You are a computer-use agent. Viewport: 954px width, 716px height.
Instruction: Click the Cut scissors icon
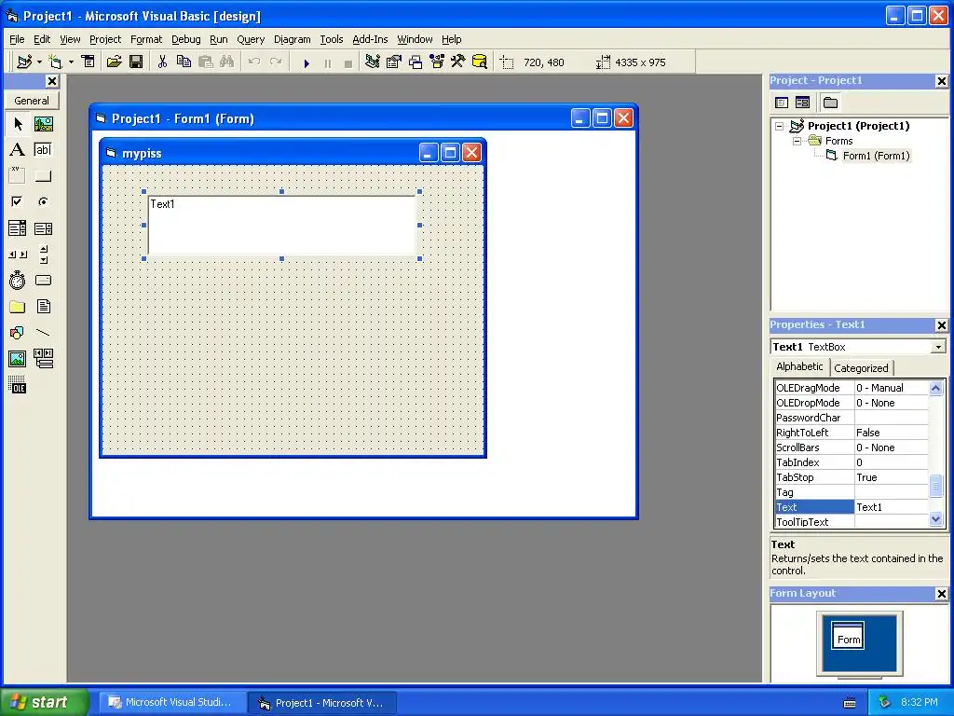(x=162, y=62)
